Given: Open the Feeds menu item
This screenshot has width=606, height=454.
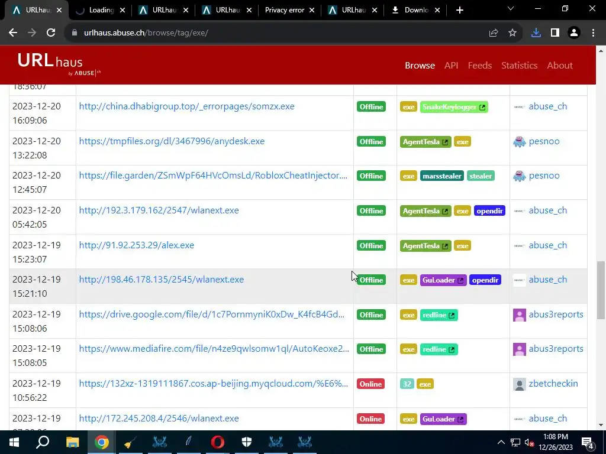Looking at the screenshot, I should (x=479, y=65).
